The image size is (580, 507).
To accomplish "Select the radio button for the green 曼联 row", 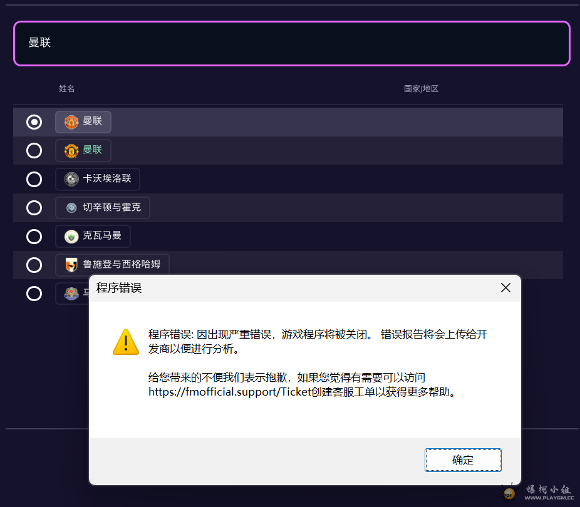I will click(x=34, y=151).
